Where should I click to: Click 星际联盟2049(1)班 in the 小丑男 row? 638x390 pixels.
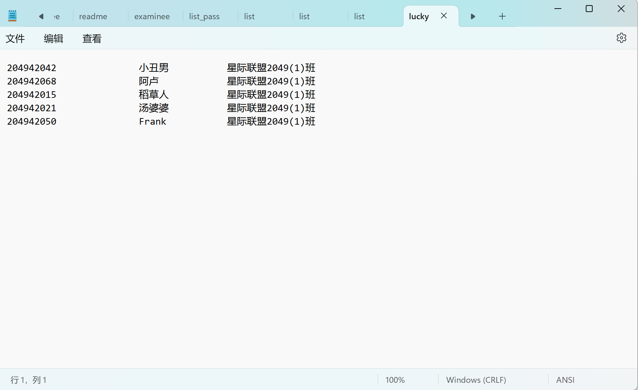click(x=271, y=68)
